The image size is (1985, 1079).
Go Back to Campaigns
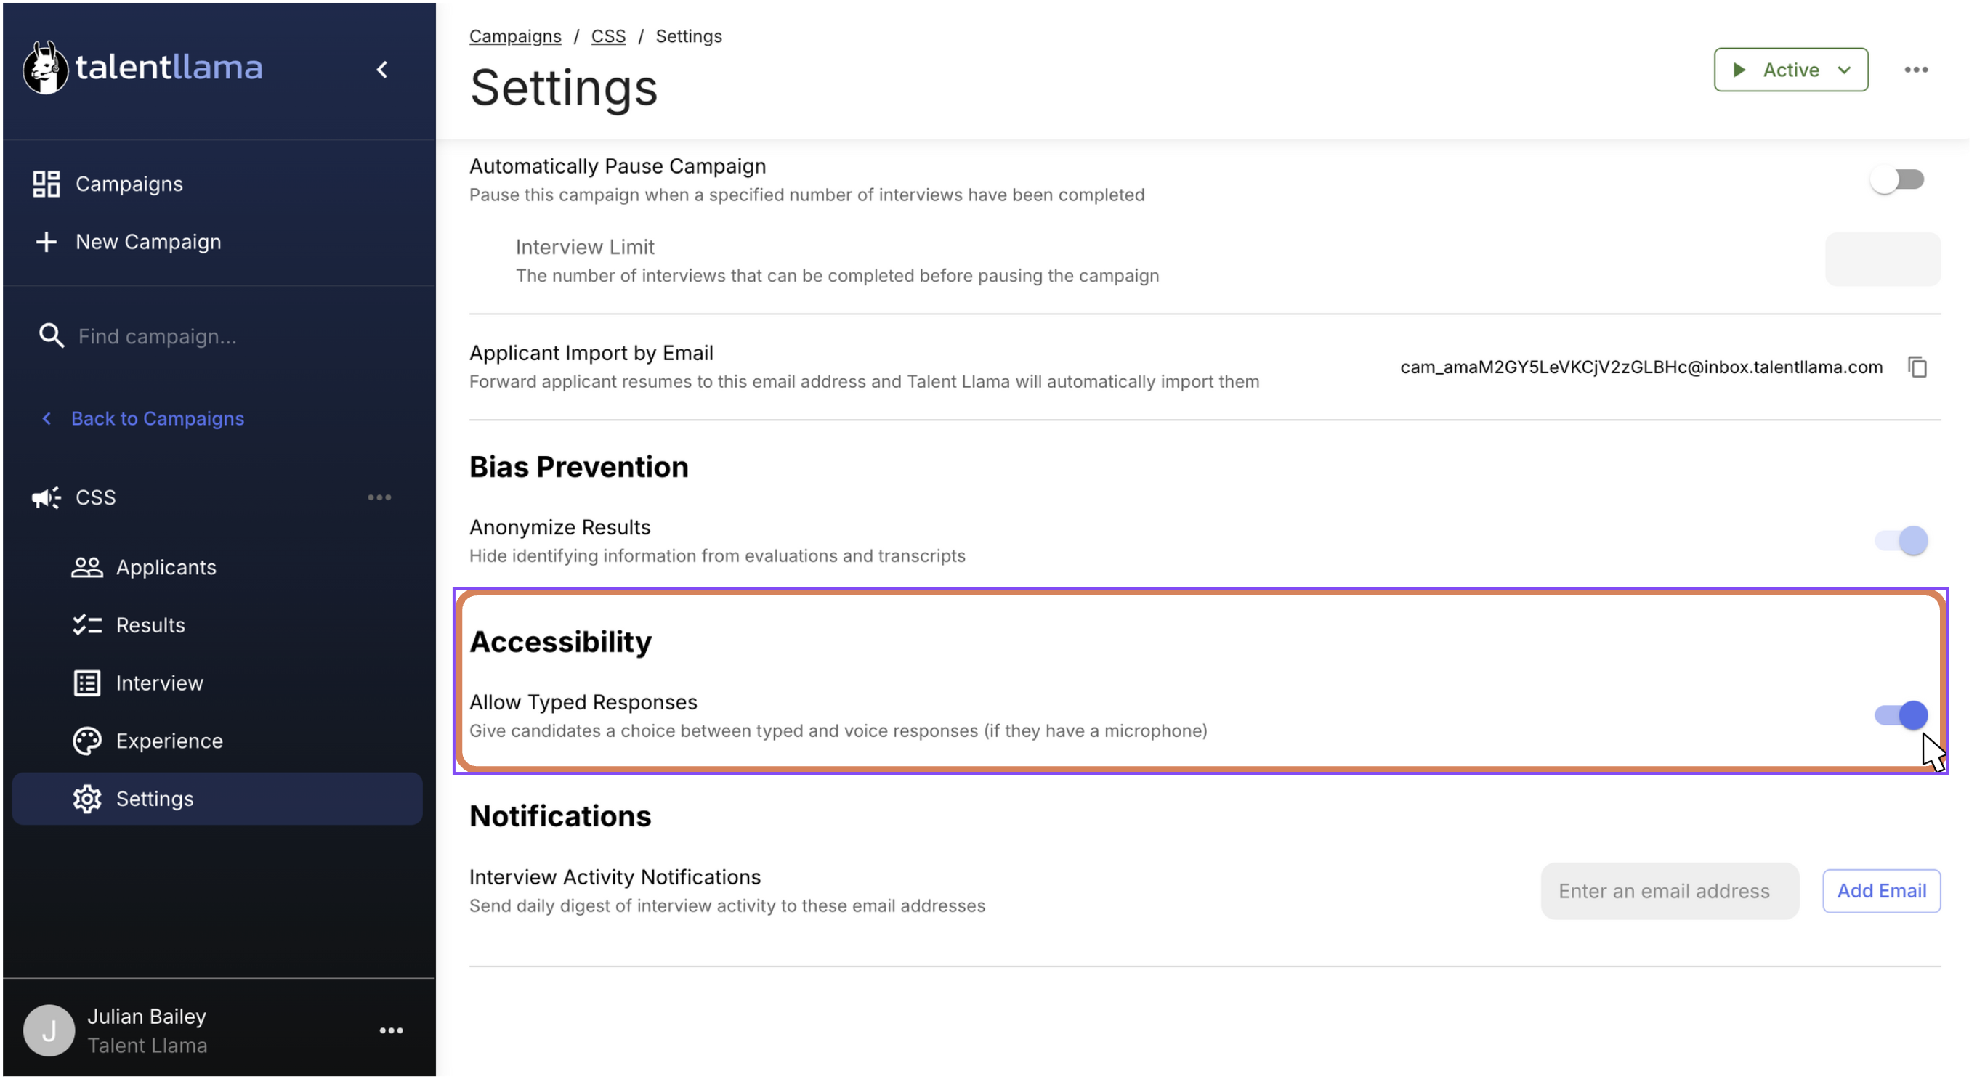(158, 418)
